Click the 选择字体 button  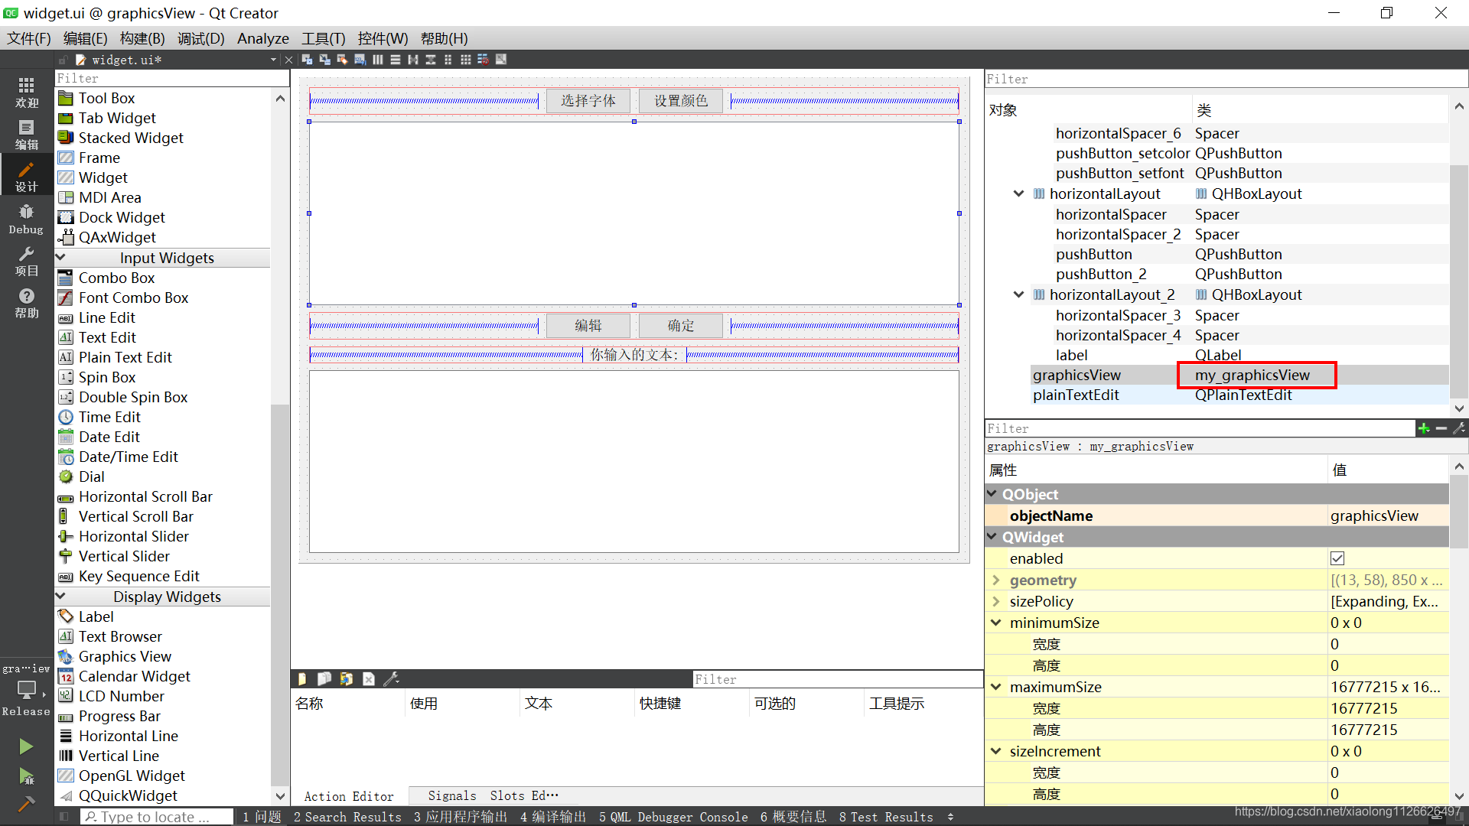pos(588,100)
